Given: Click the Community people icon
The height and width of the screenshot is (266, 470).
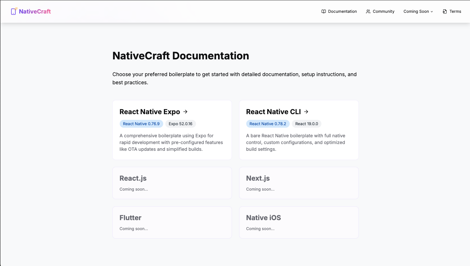Looking at the screenshot, I should pyautogui.click(x=368, y=11).
